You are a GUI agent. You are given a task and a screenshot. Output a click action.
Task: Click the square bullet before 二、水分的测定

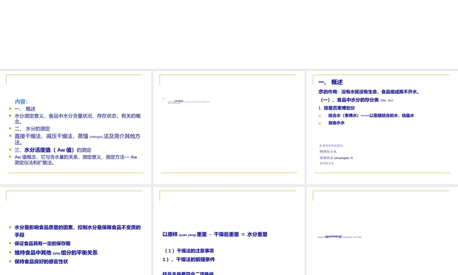[10, 128]
